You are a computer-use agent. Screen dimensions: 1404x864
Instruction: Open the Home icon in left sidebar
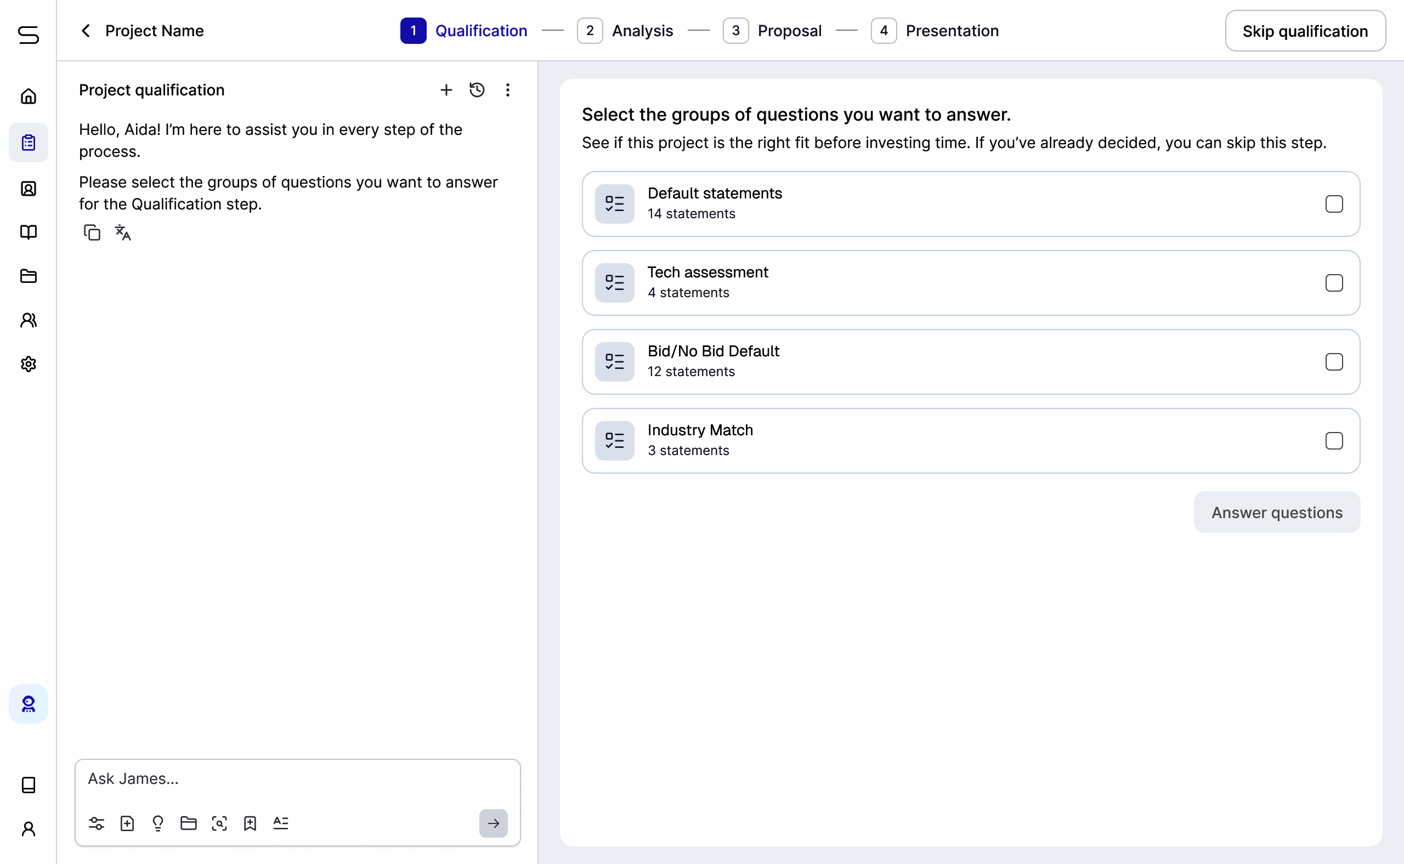[x=28, y=96]
